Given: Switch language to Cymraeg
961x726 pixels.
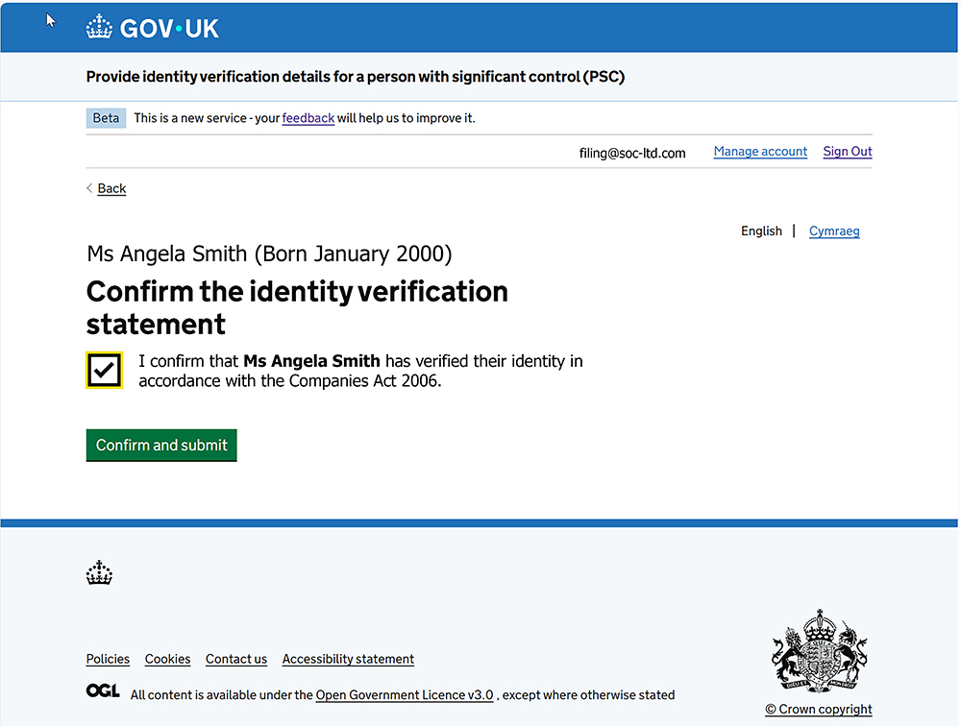Looking at the screenshot, I should [834, 231].
